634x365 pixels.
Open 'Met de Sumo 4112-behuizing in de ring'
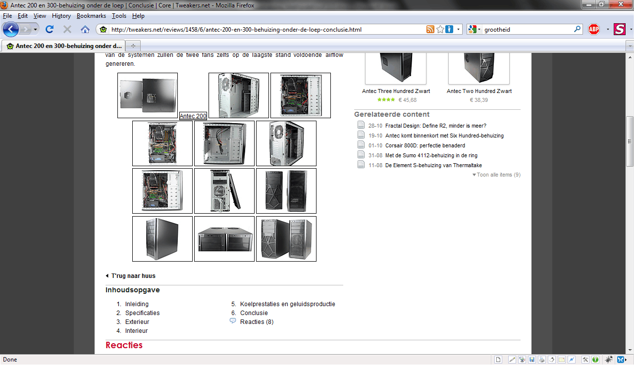431,155
